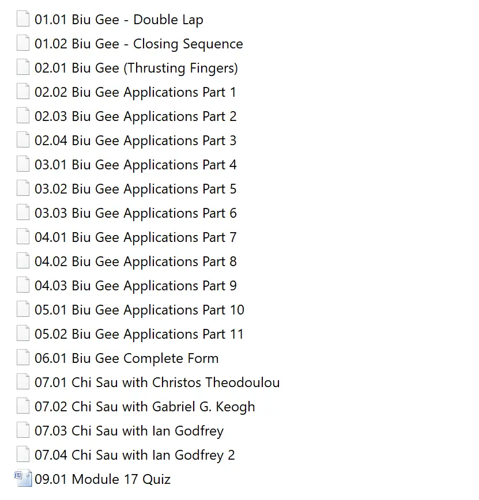Select file icon for 03.01 Applications Part 4
This screenshot has width=479, height=500.
(x=23, y=165)
